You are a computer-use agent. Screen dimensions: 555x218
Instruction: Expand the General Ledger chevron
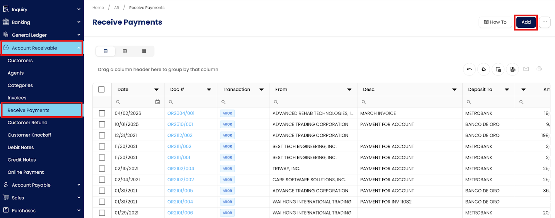tap(79, 35)
